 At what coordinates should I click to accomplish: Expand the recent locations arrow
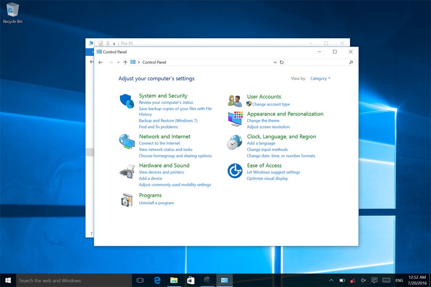pos(118,62)
